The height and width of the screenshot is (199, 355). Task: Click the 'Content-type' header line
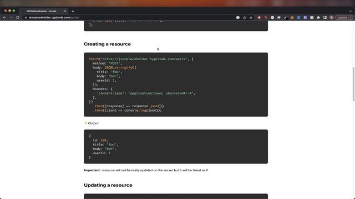146,93
